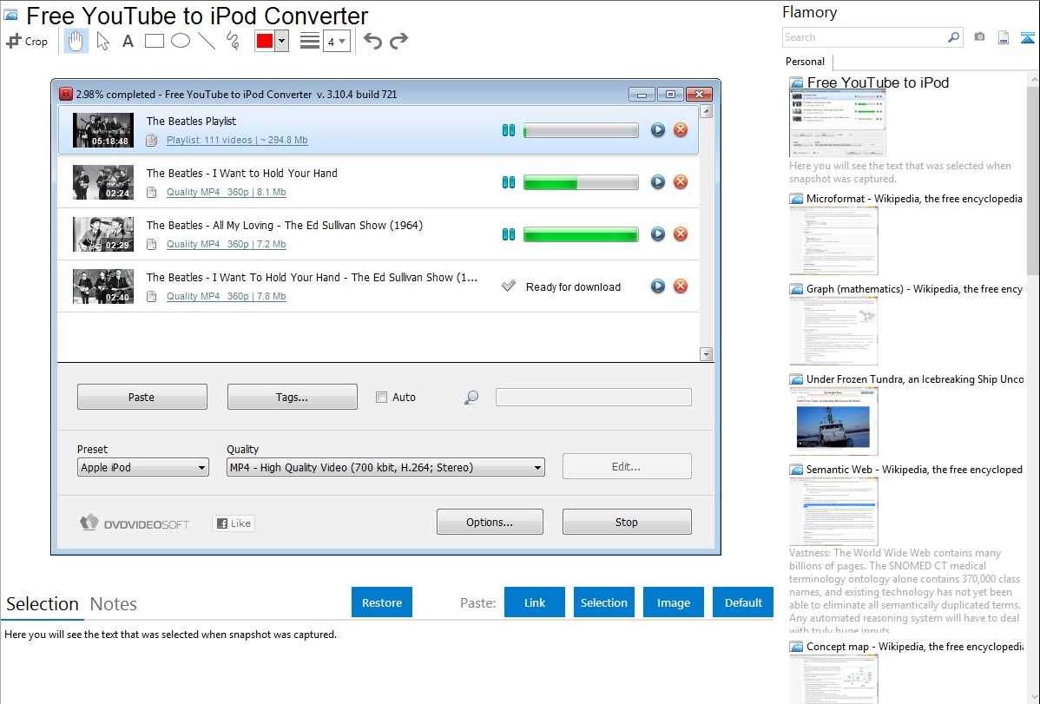
Task: Open the Preset Apple iPod dropdown
Action: click(143, 468)
